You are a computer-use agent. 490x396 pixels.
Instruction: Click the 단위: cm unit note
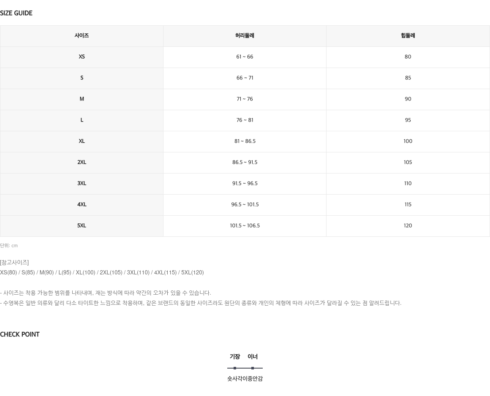coord(9,246)
